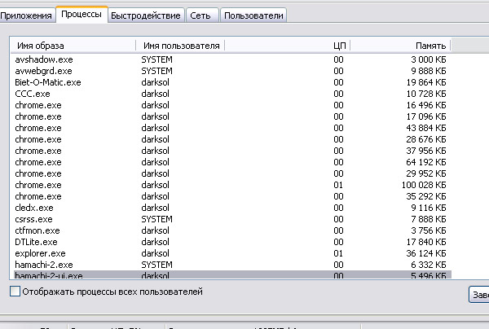Select the DTLite.exe process
Image resolution: width=489 pixels, height=329 pixels.
pyautogui.click(x=231, y=242)
